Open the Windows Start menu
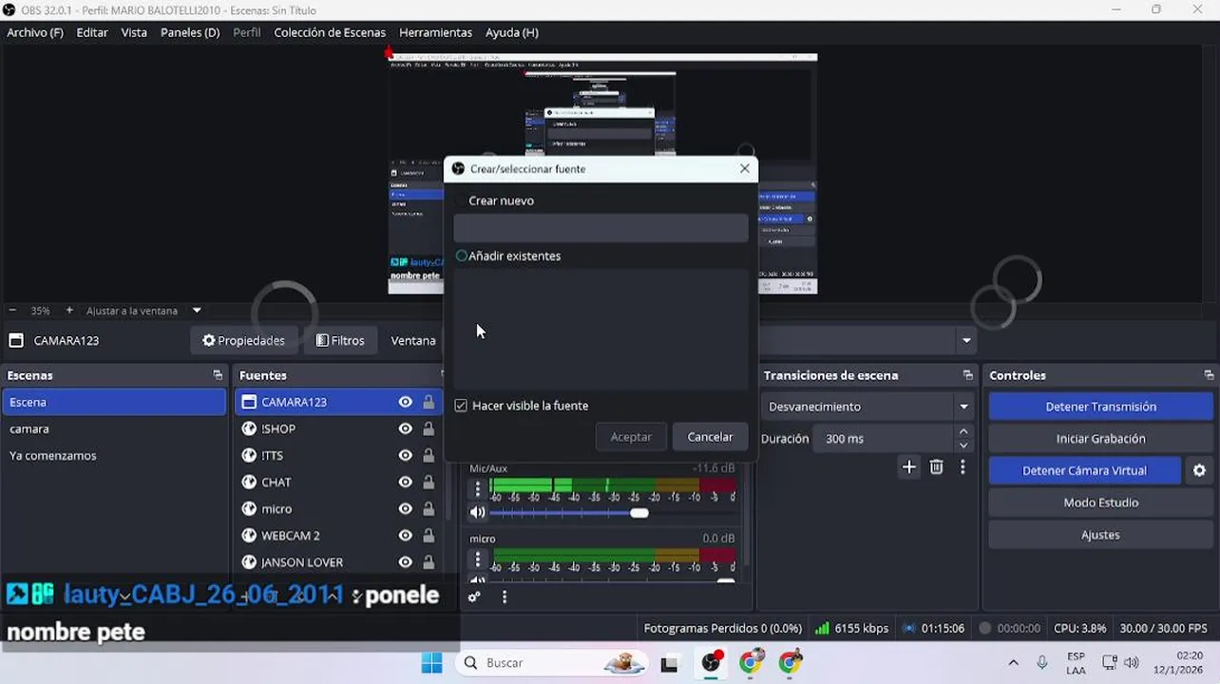Screen dimensions: 1220x684 431,662
